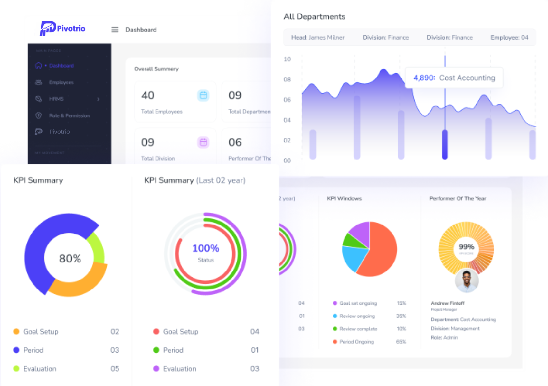Image resolution: width=548 pixels, height=386 pixels.
Task: Click the 4,890 Cost Accounting tooltip
Action: point(454,78)
